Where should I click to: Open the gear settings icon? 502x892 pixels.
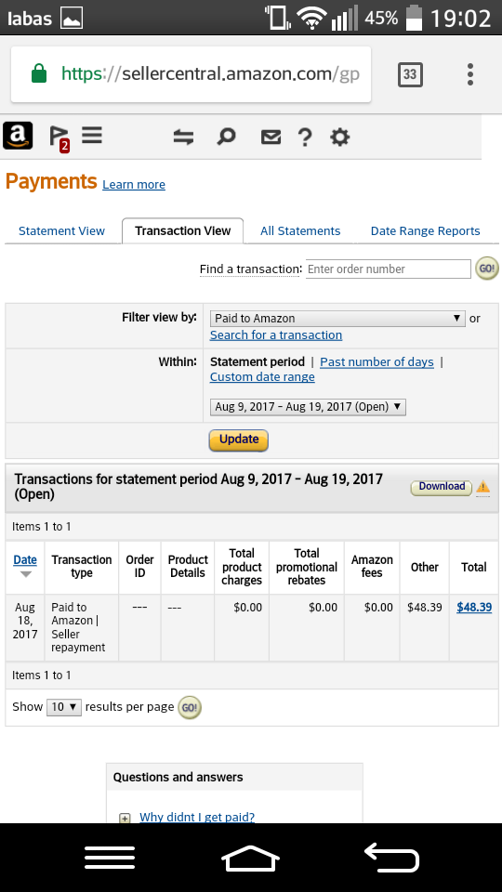[340, 138]
